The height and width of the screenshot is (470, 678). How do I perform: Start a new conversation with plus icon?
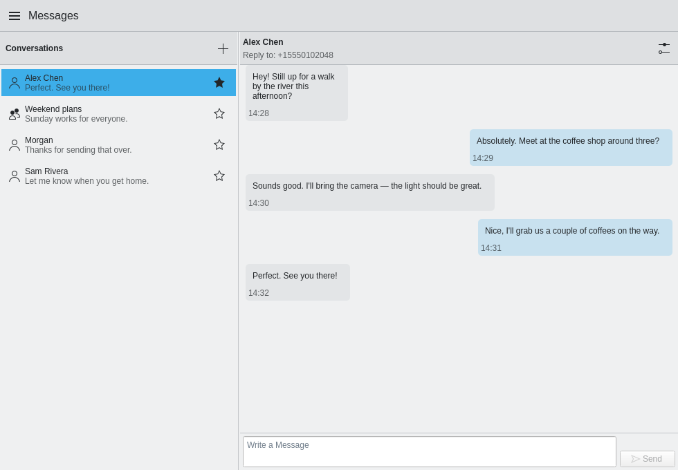click(223, 48)
